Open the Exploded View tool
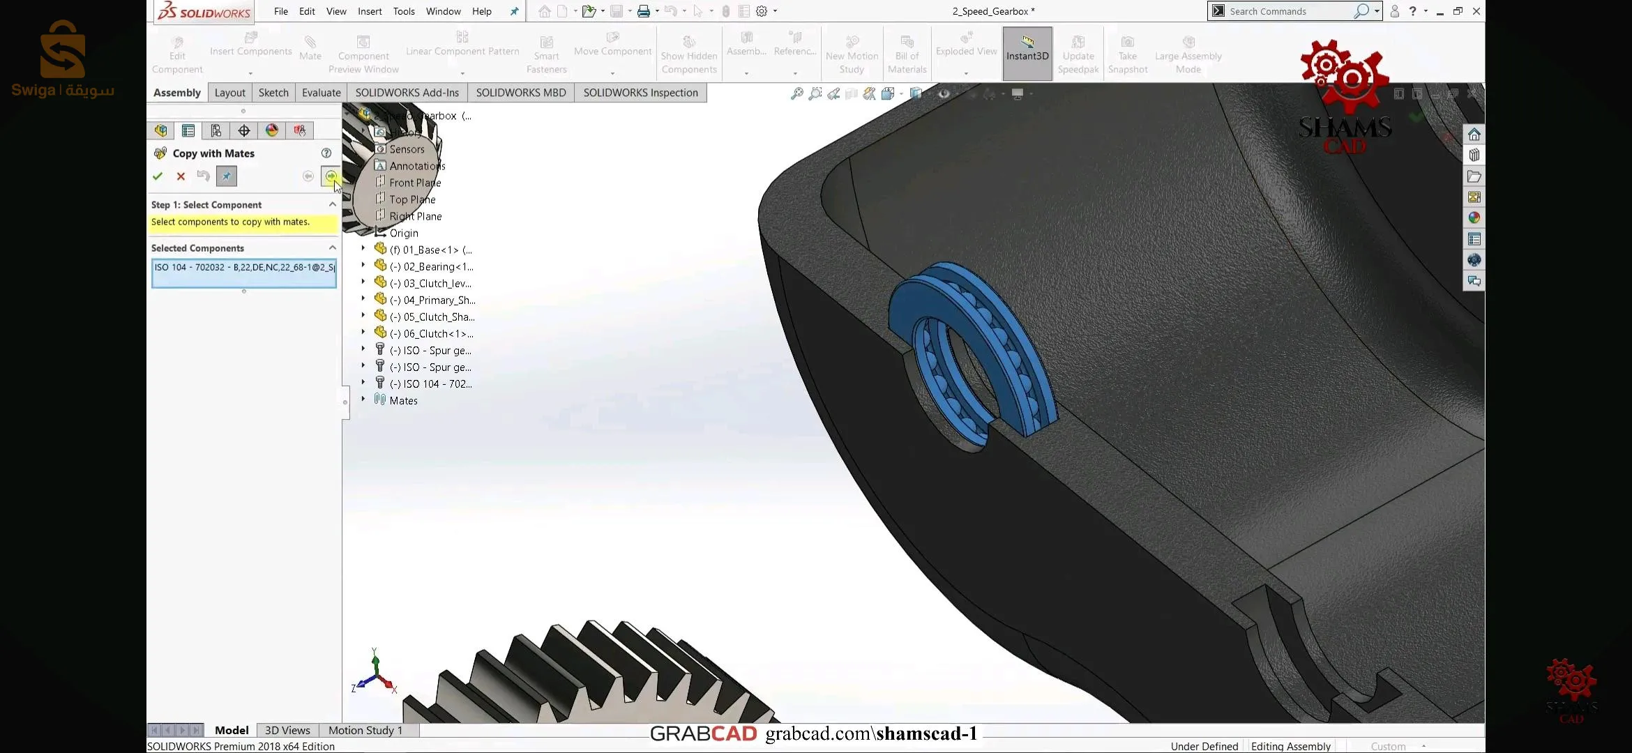1632x753 pixels. 965,49
